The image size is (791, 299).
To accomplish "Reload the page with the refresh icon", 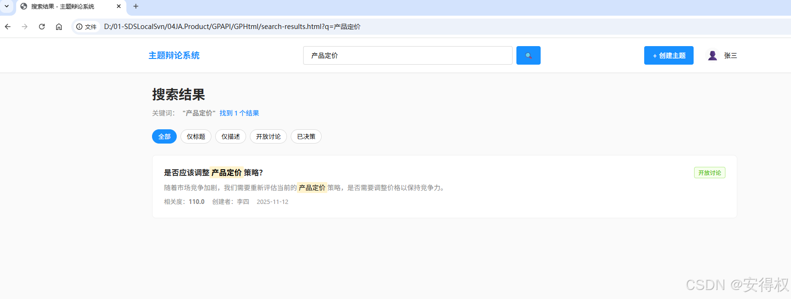I will click(x=42, y=27).
